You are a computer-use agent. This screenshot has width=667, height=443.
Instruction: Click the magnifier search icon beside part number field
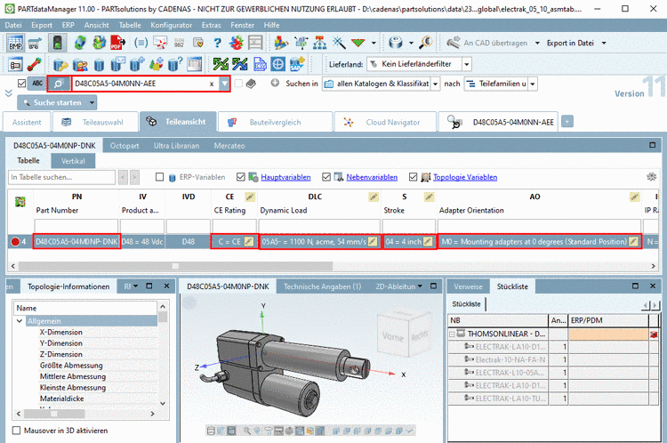point(58,84)
